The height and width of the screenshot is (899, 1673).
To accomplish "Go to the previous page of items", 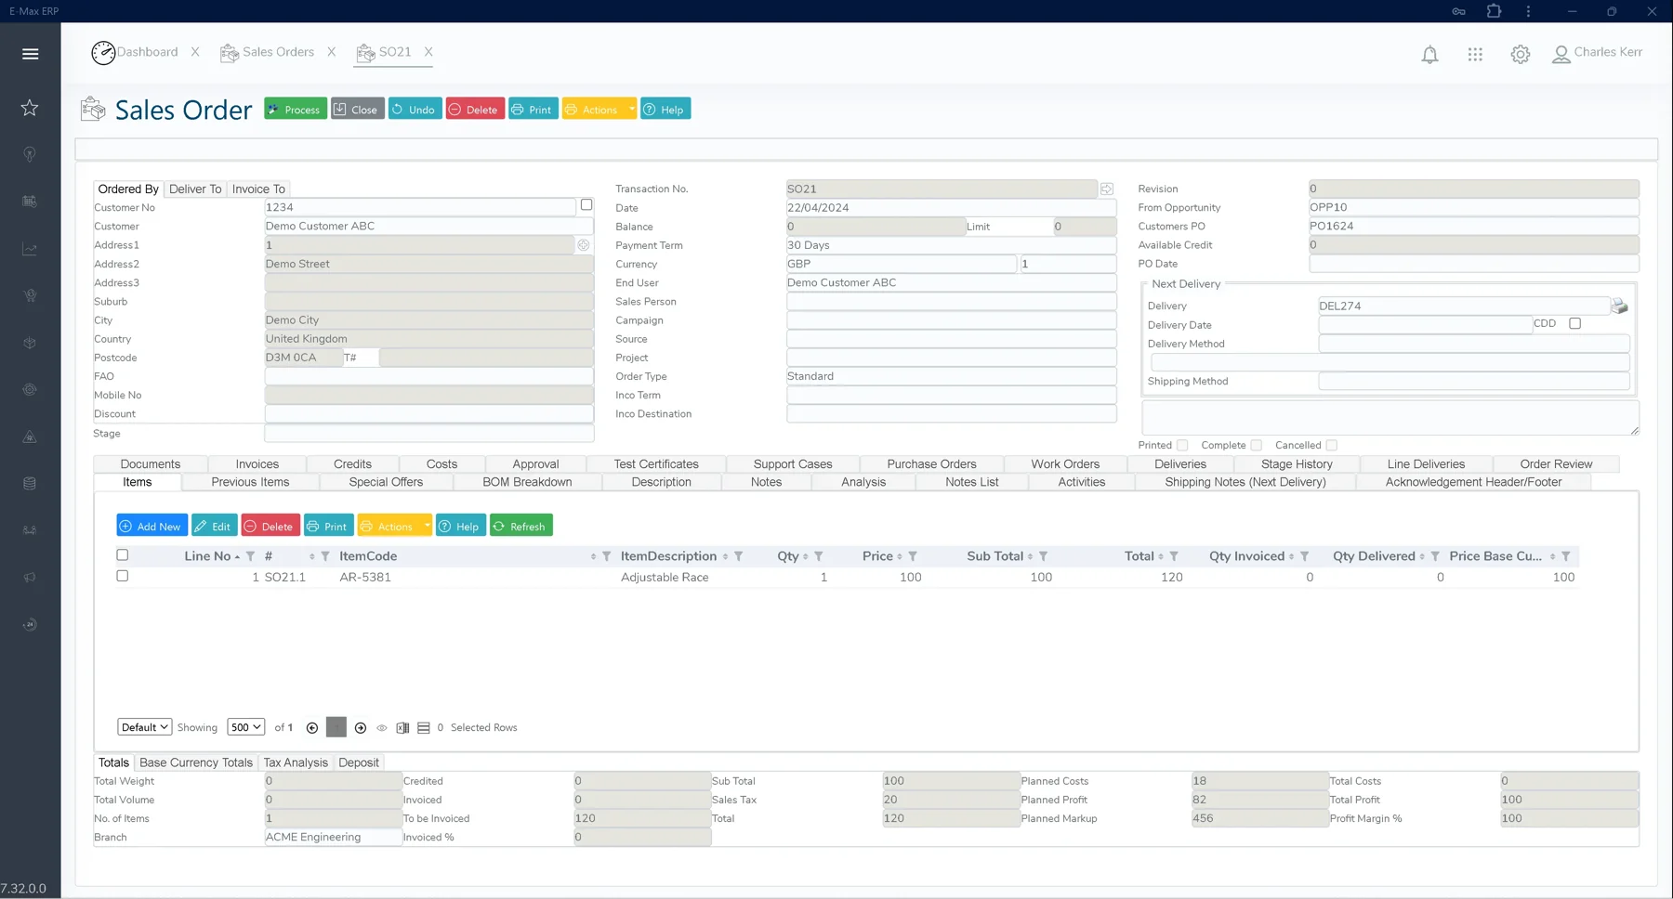I will 312,728.
